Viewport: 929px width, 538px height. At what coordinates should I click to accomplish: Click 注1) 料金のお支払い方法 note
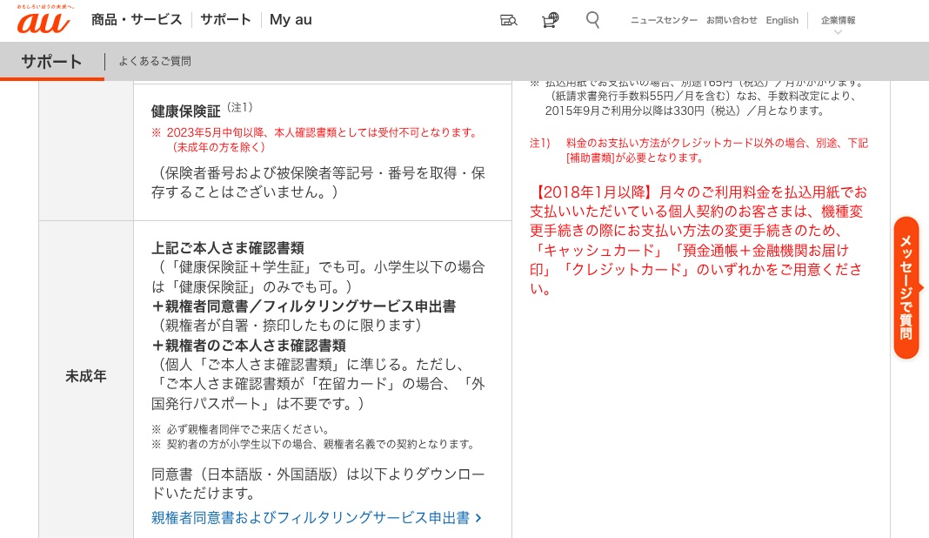pos(698,150)
